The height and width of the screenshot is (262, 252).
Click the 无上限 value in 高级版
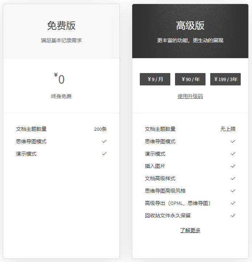pos(228,129)
